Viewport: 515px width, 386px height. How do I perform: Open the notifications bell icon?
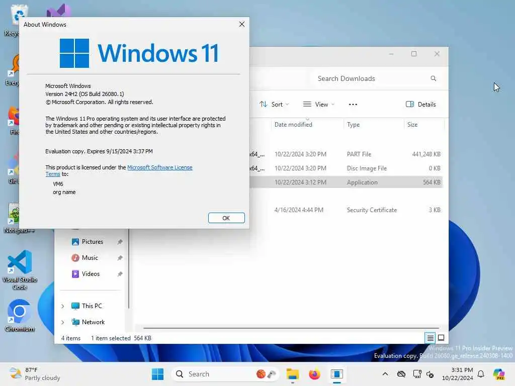pos(481,374)
